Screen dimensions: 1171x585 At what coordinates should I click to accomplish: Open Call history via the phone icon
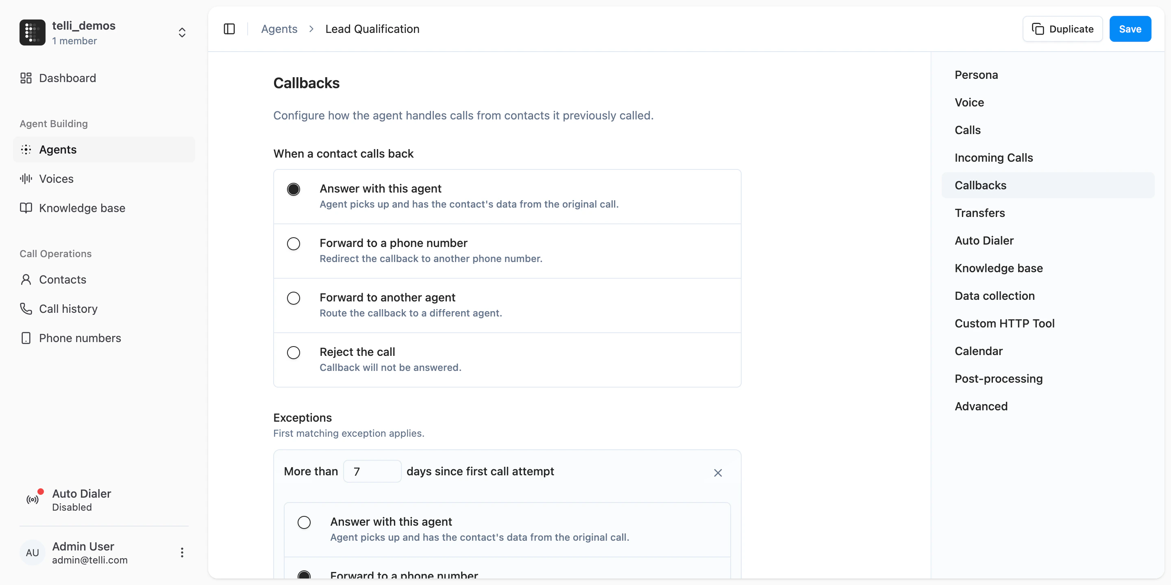click(x=26, y=308)
